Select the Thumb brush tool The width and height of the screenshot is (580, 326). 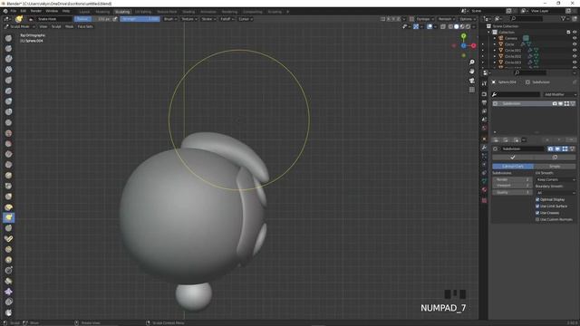[x=8, y=228]
